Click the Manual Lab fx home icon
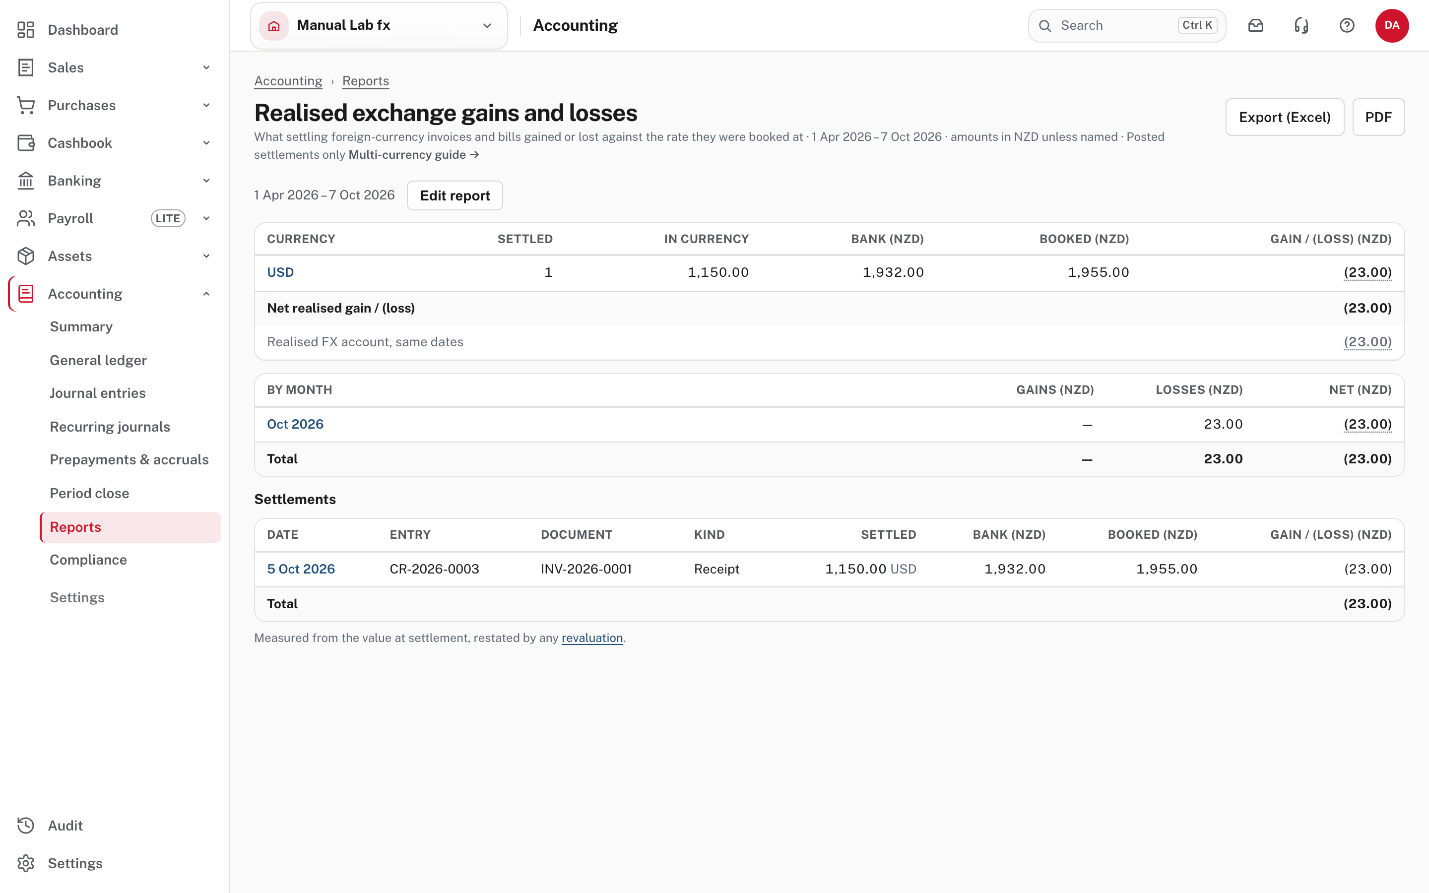The image size is (1429, 893). tap(274, 26)
